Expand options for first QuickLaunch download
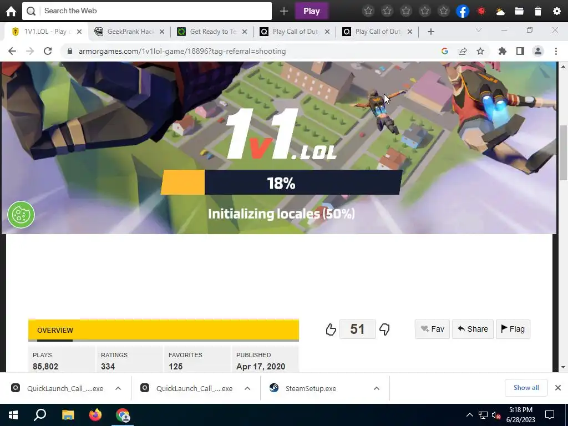The height and width of the screenshot is (426, 568). pos(118,388)
